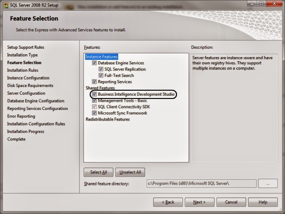
Task: Click the Installation Configuration Rules step
Action: click(x=36, y=124)
